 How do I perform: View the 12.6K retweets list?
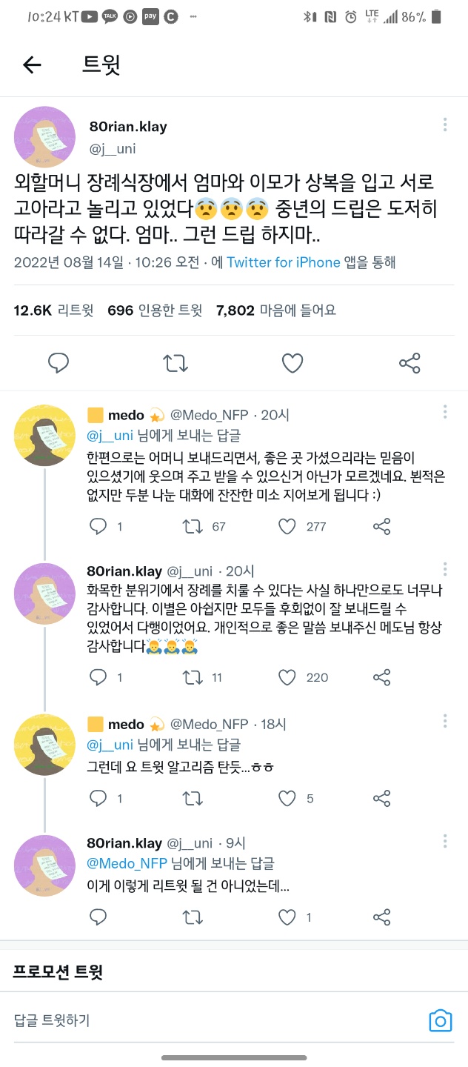(x=53, y=310)
